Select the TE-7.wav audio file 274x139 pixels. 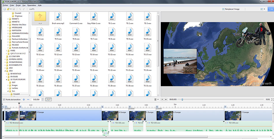click(94, 34)
